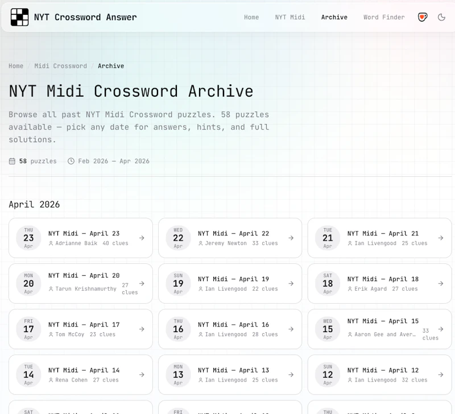Click the arrow on the April 13 card
The height and width of the screenshot is (414, 455).
tap(291, 375)
